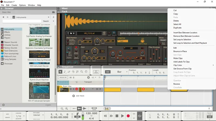The image size is (216, 121).
Task: Select Rytmik Drum Machine thumbnail
Action: coord(39,73)
